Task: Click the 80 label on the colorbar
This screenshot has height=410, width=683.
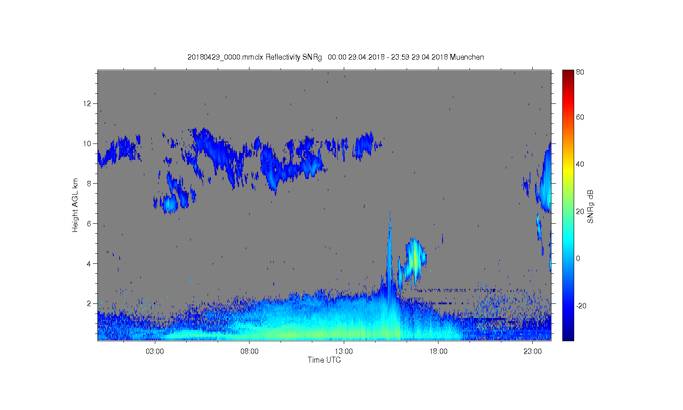Action: pos(580,72)
